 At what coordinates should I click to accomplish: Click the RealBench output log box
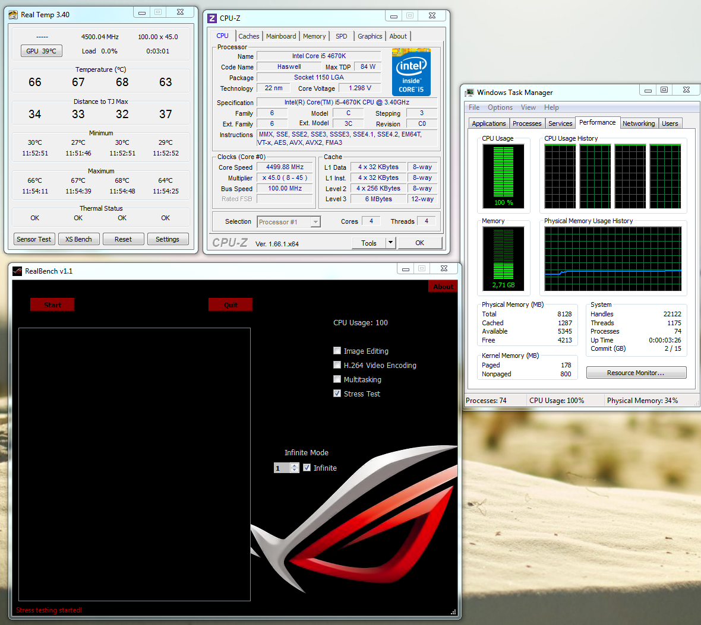click(135, 465)
